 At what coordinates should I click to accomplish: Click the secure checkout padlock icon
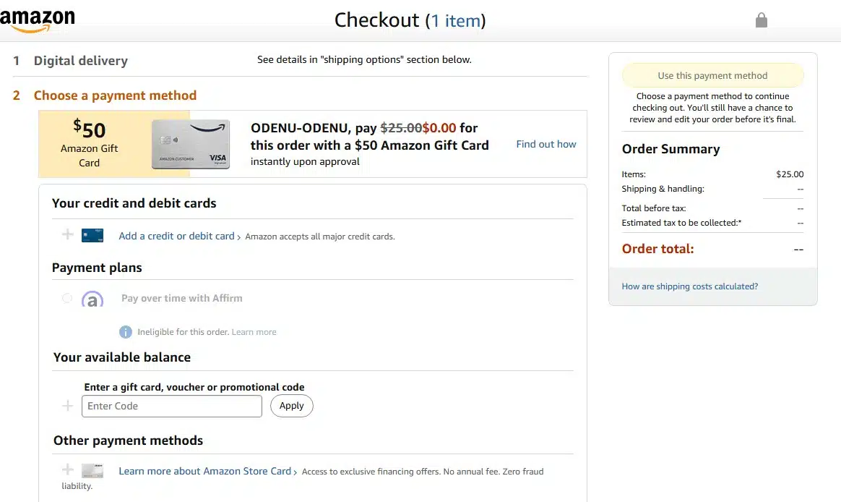tap(761, 20)
